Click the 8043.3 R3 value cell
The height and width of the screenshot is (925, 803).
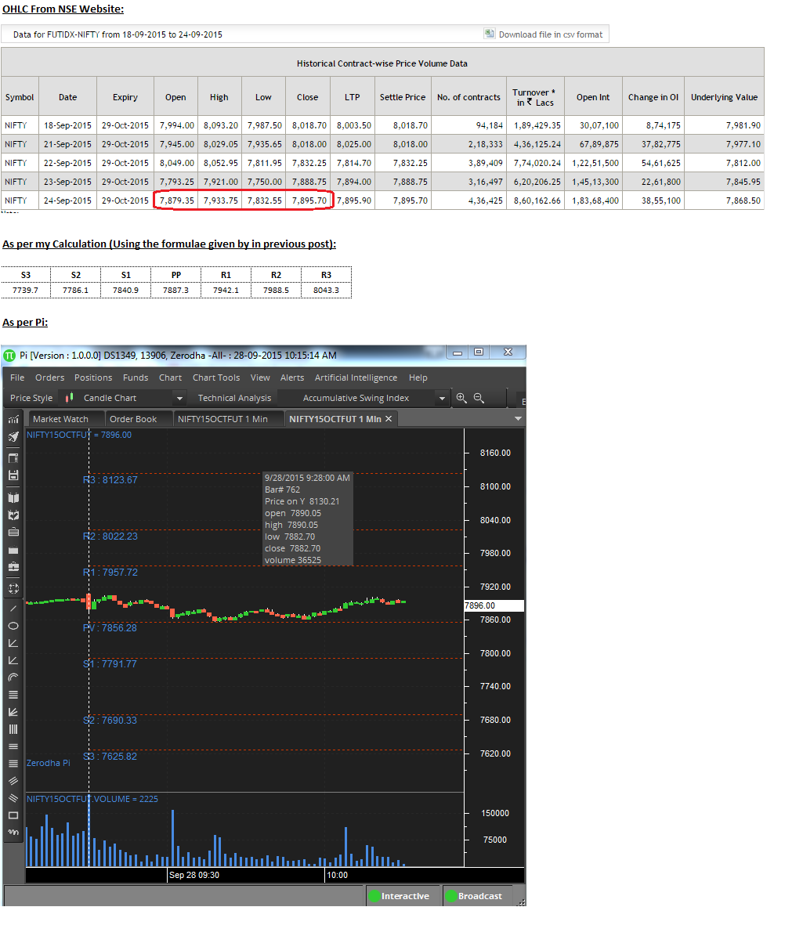pos(326,291)
